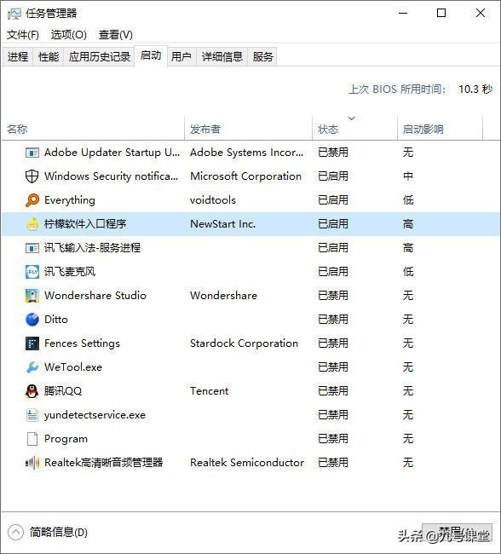Click the 高 impact in 讯飞输入法-服务进程 row
Viewport: 501px width, 554px height.
click(408, 248)
